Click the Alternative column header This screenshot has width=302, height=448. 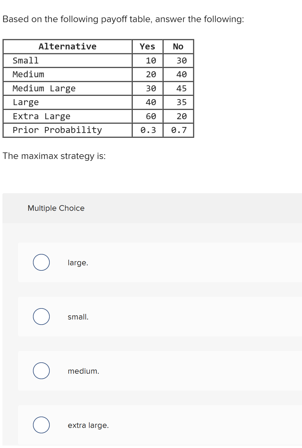click(x=67, y=46)
